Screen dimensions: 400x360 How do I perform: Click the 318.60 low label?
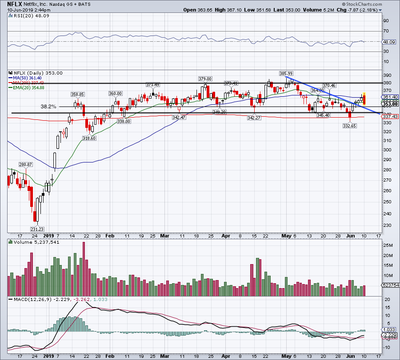click(89, 138)
